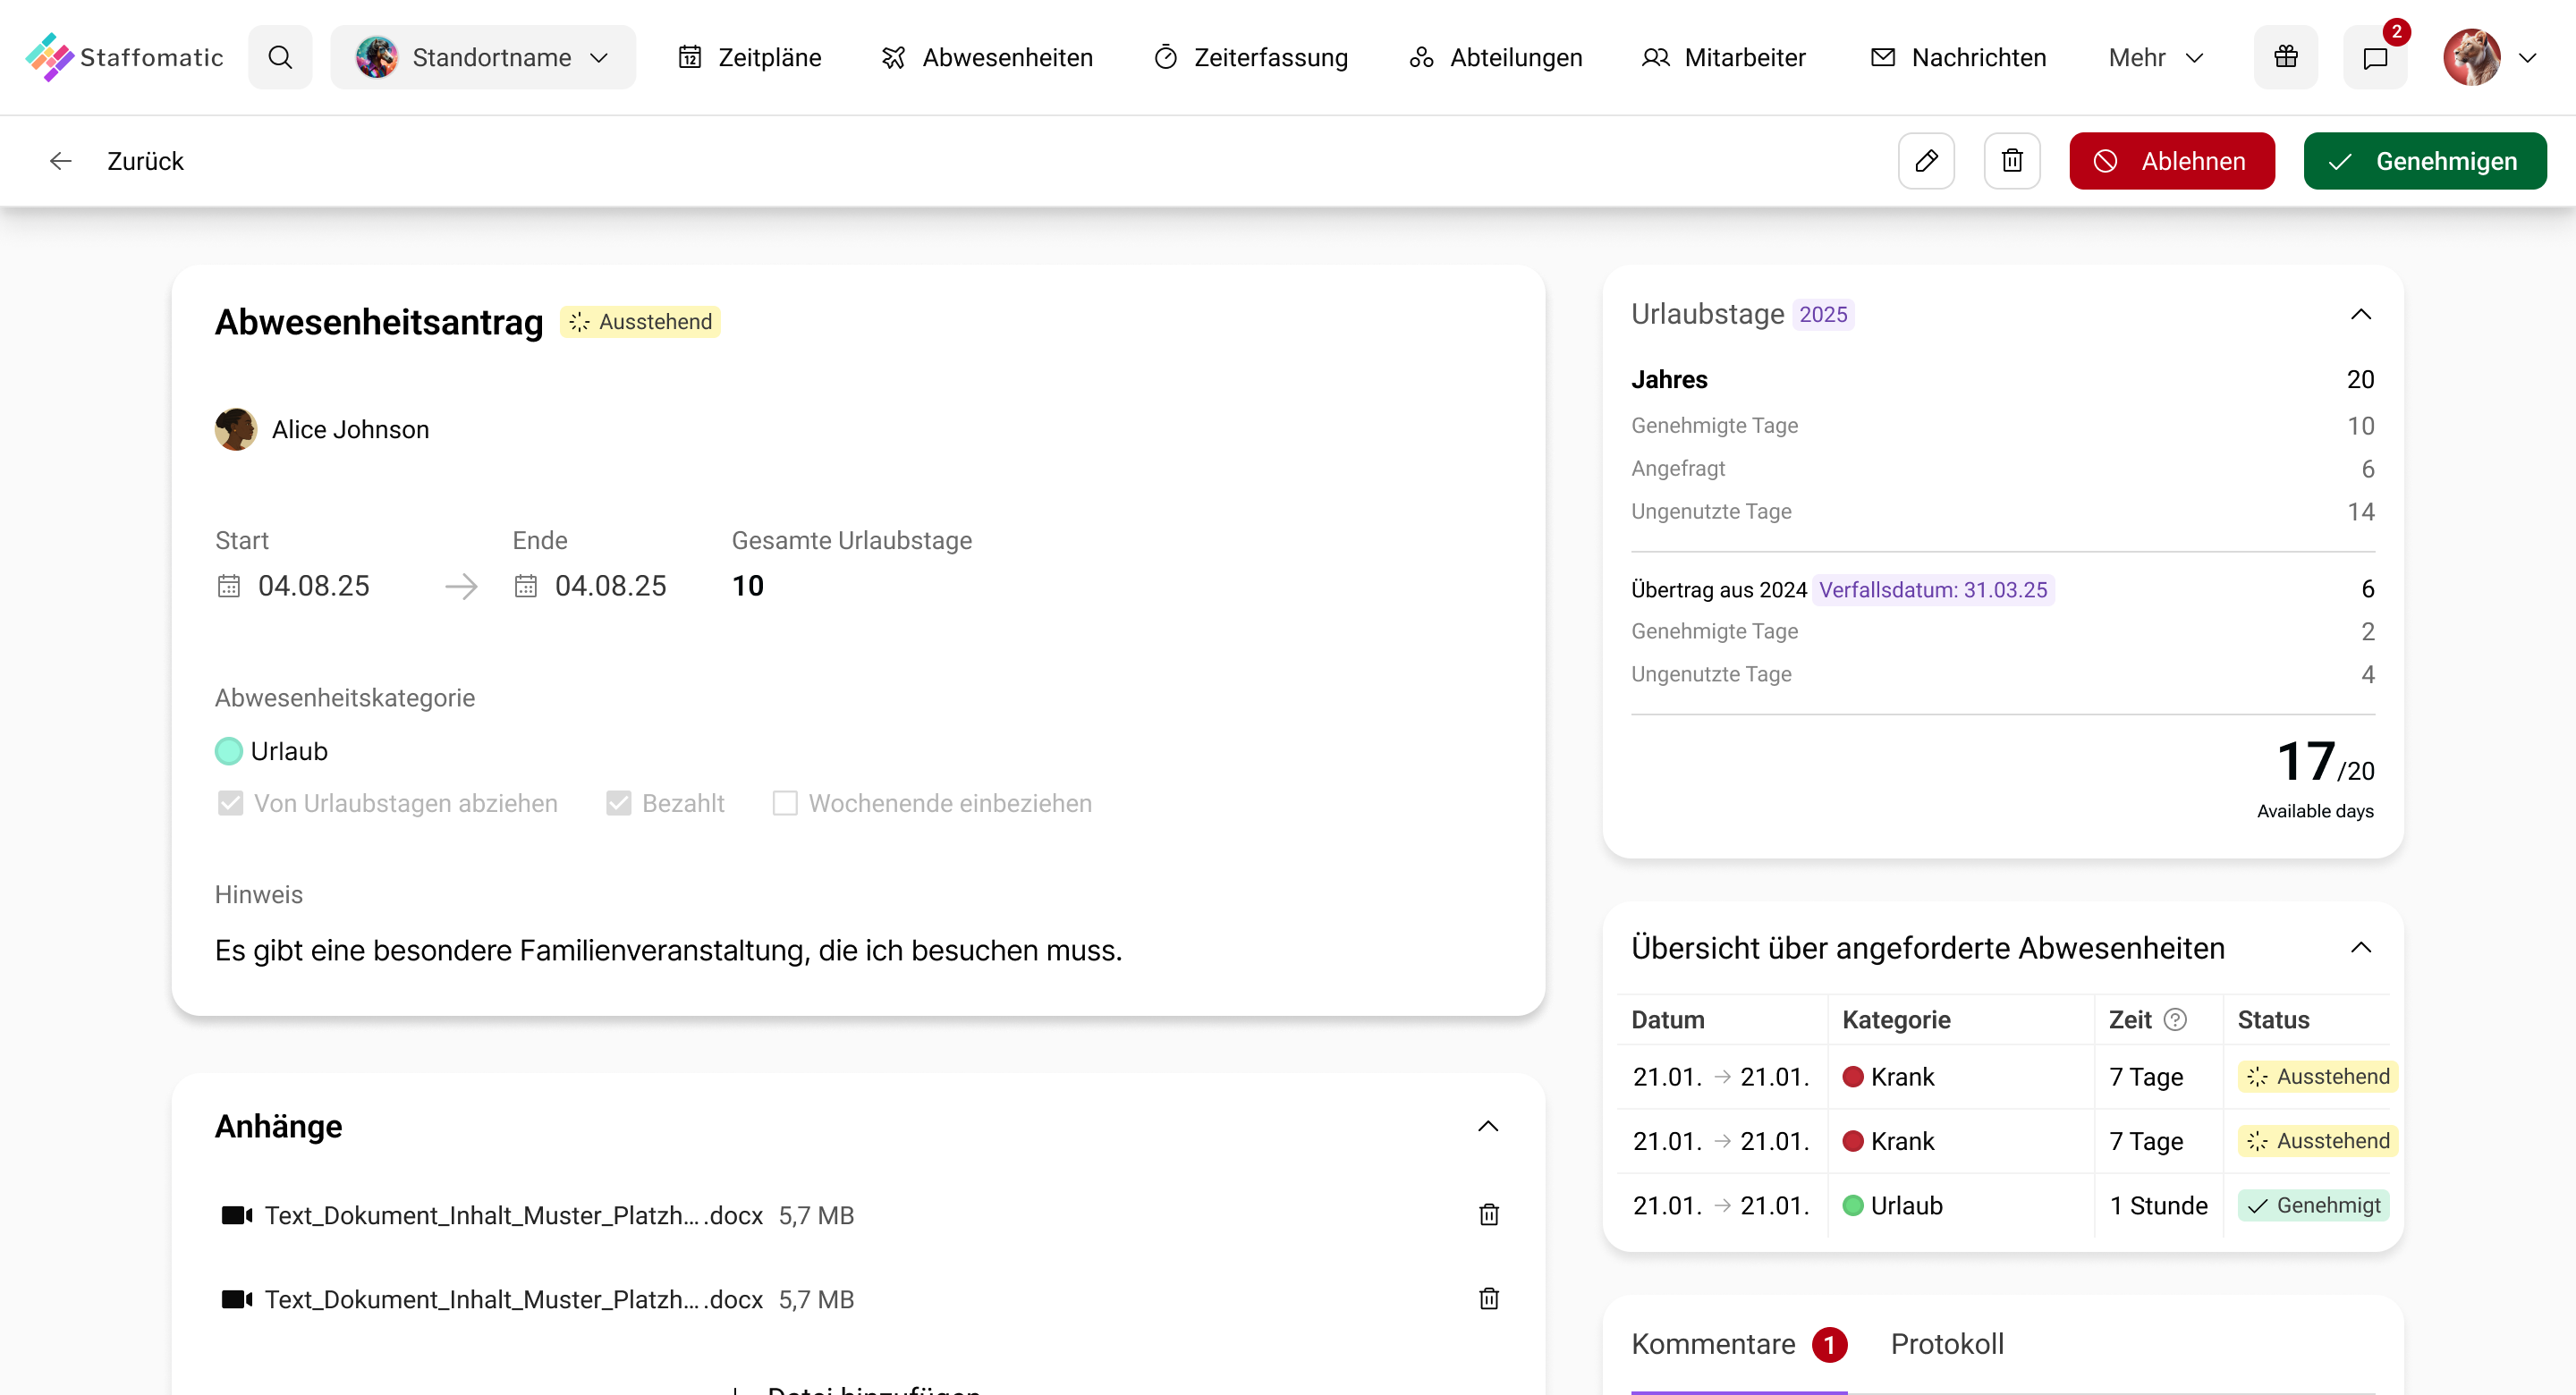This screenshot has width=2576, height=1395.
Task: Collapse the Anhänge section
Action: click(1488, 1126)
